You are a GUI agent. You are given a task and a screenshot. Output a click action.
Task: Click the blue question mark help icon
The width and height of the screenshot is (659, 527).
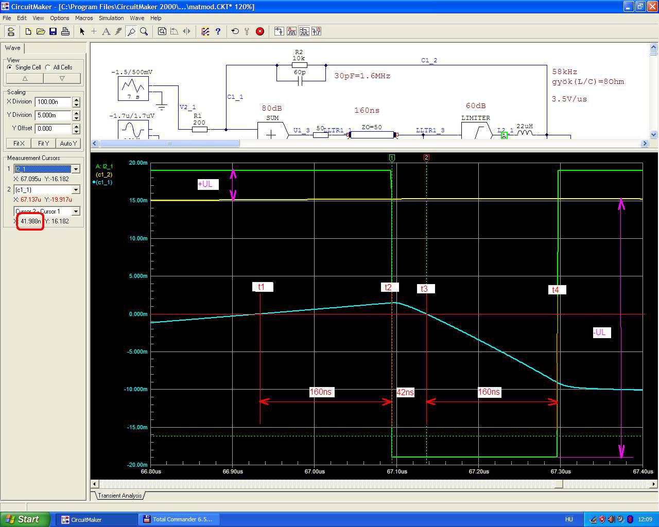(218, 31)
